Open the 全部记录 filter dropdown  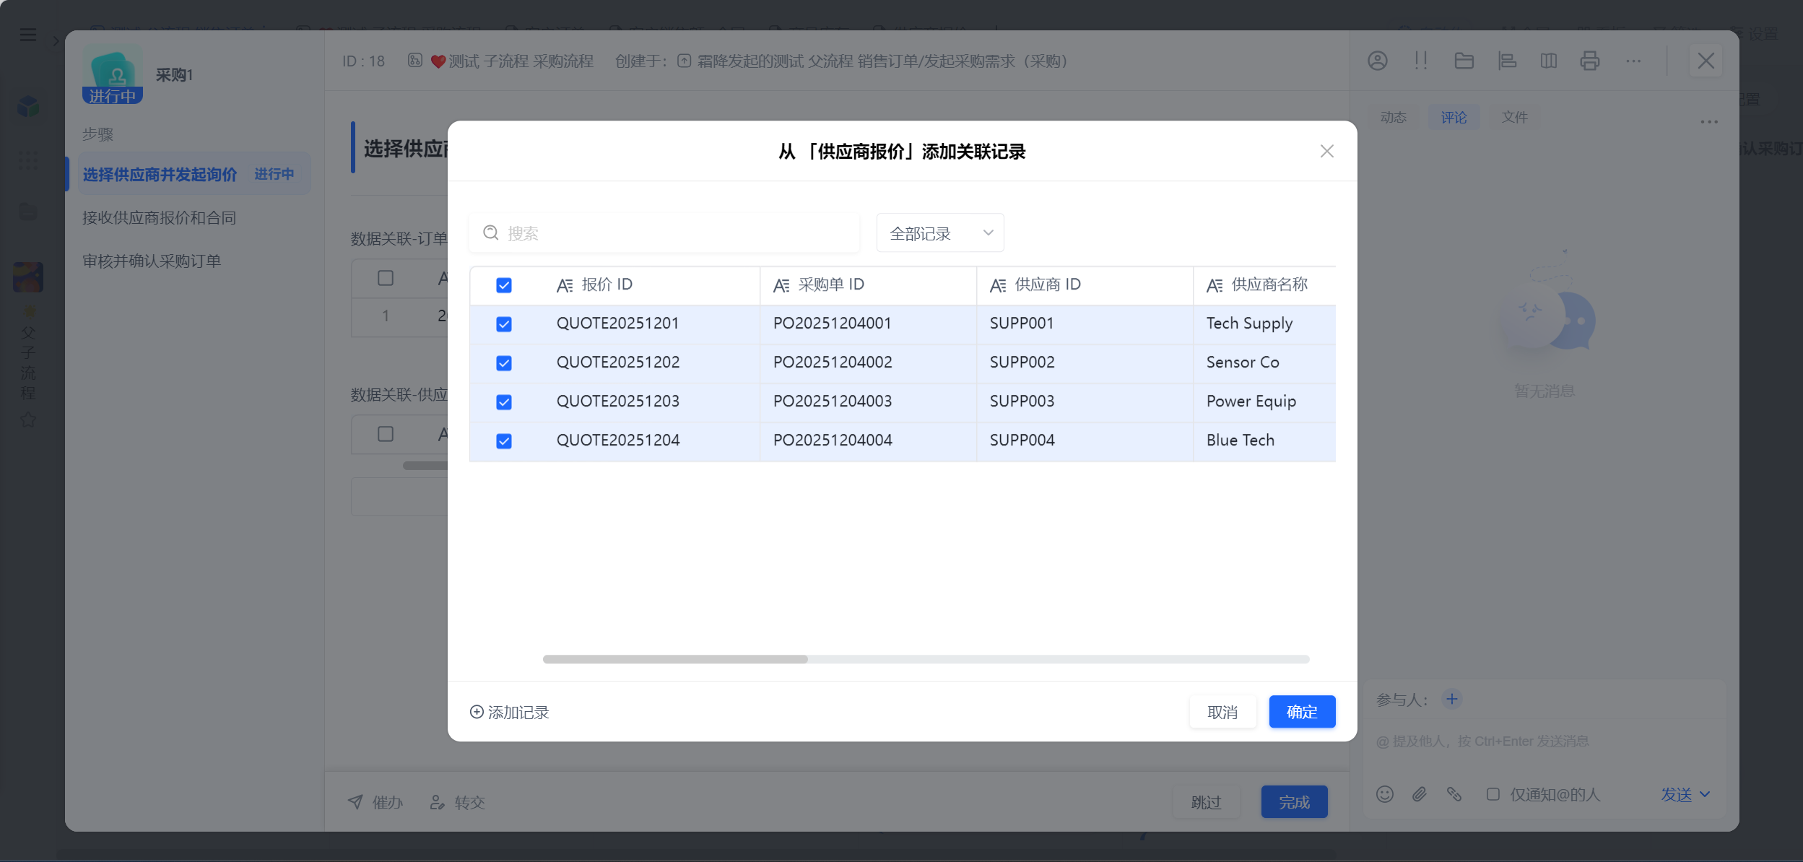point(940,232)
